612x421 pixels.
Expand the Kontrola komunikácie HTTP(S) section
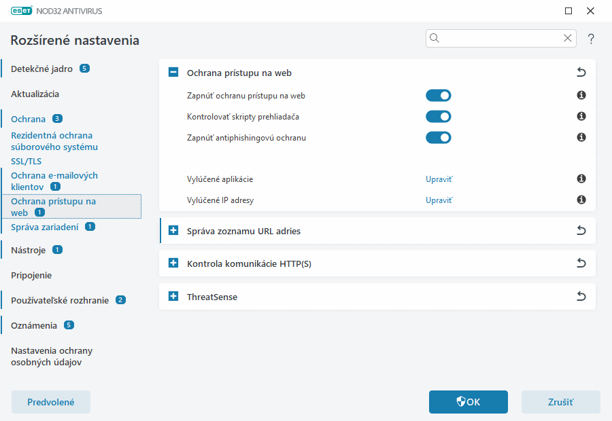point(173,263)
